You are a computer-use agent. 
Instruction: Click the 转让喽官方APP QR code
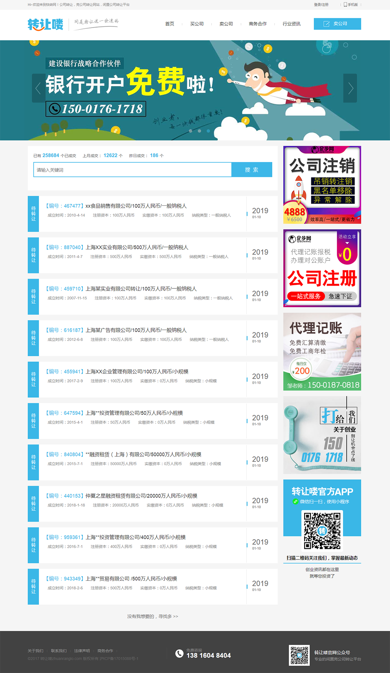point(322,530)
